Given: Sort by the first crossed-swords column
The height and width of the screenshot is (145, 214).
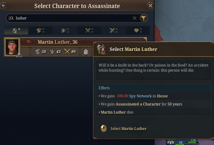Looking at the screenshot, I should (89, 30).
